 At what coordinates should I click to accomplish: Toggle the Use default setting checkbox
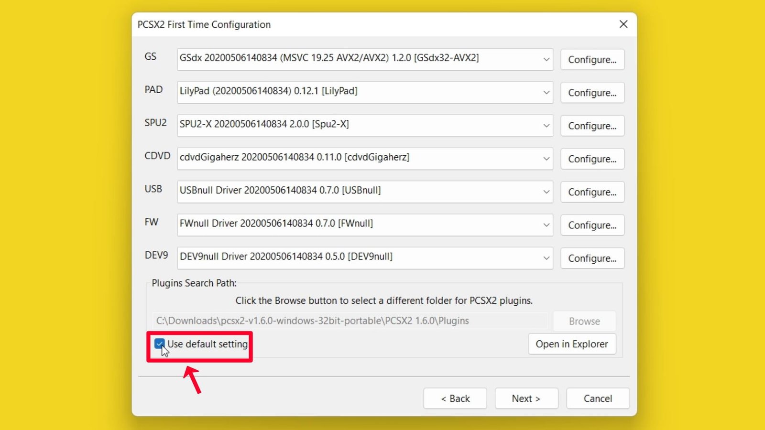tap(159, 344)
